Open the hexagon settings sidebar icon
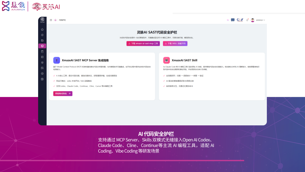Image resolution: width=305 pixels, height=172 pixels. (x=42, y=74)
